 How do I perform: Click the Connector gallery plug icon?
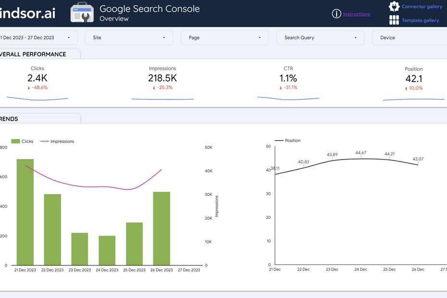point(394,6)
